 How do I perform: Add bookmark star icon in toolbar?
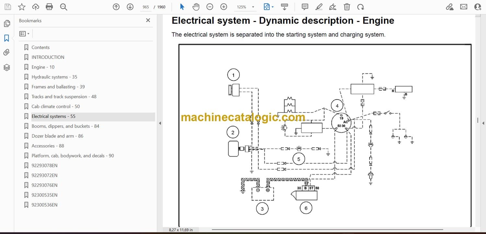[22, 7]
